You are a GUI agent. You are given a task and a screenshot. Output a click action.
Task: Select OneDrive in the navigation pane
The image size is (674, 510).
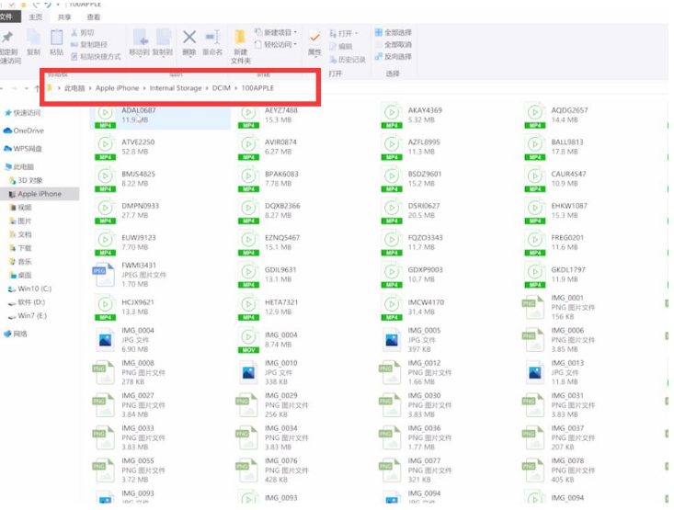(x=28, y=130)
